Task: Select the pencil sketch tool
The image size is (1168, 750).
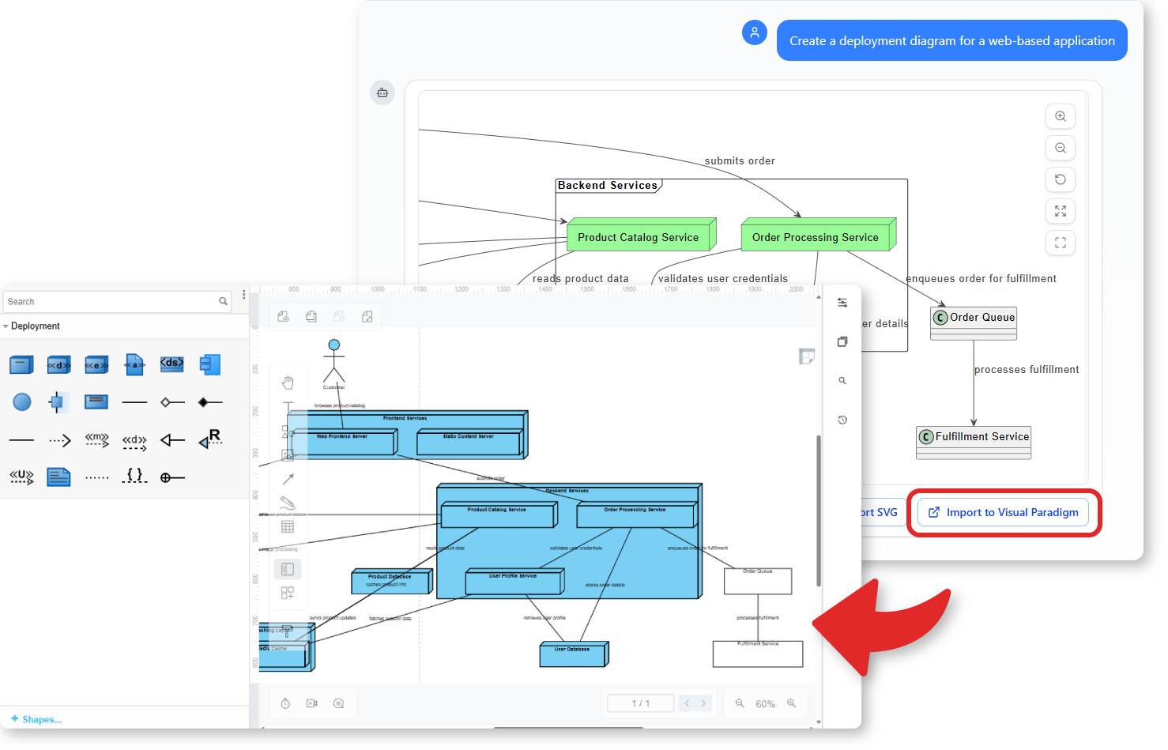Action: pos(288,501)
